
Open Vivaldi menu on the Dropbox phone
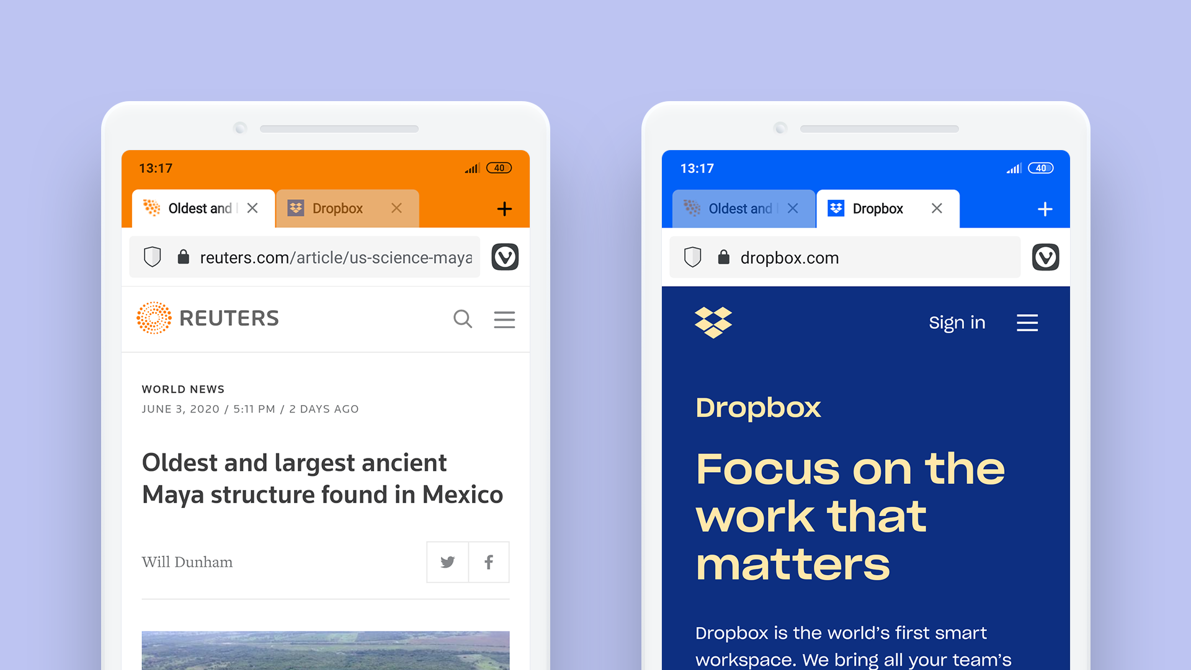pyautogui.click(x=1045, y=257)
